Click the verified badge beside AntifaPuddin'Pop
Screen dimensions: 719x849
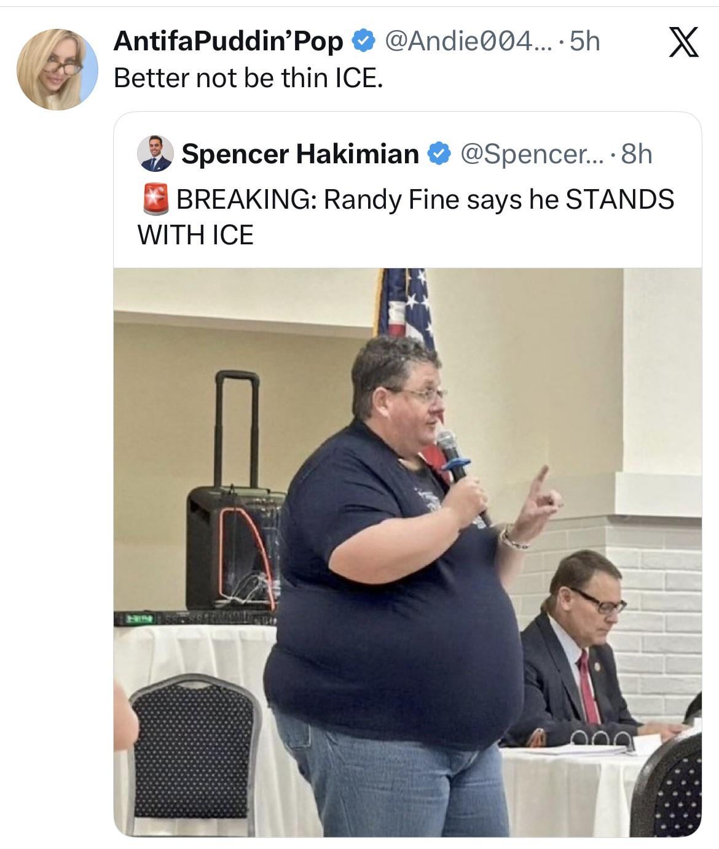(x=363, y=41)
